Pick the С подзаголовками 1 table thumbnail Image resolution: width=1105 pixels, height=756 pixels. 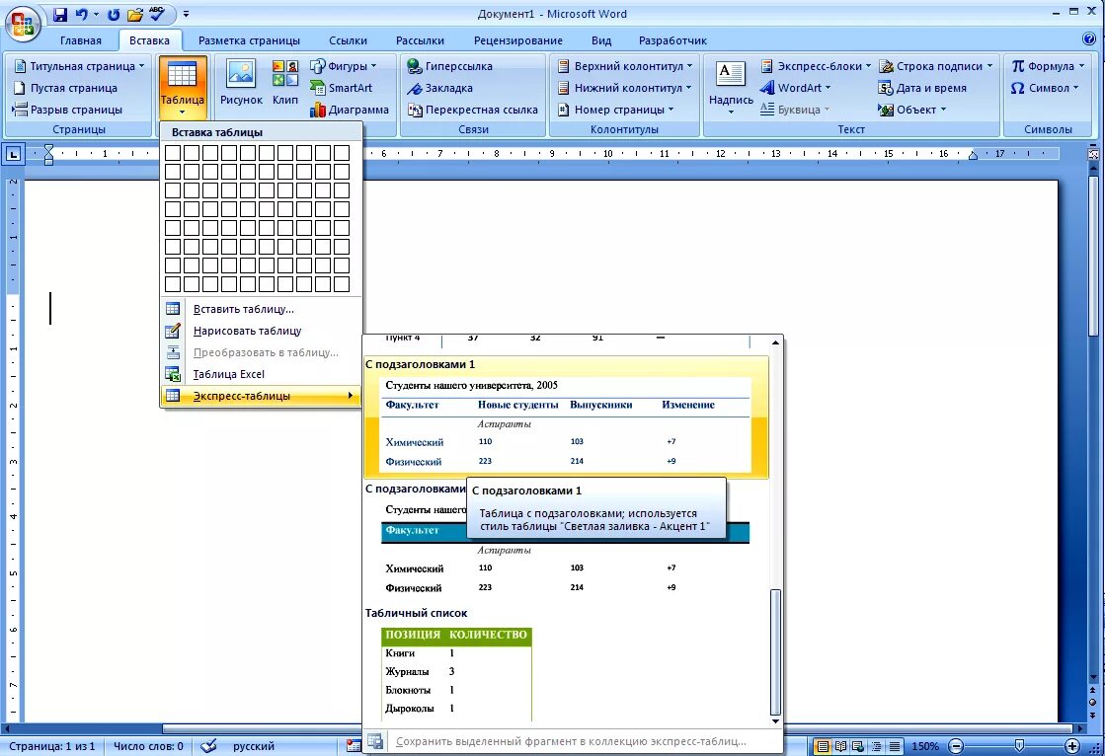click(566, 417)
